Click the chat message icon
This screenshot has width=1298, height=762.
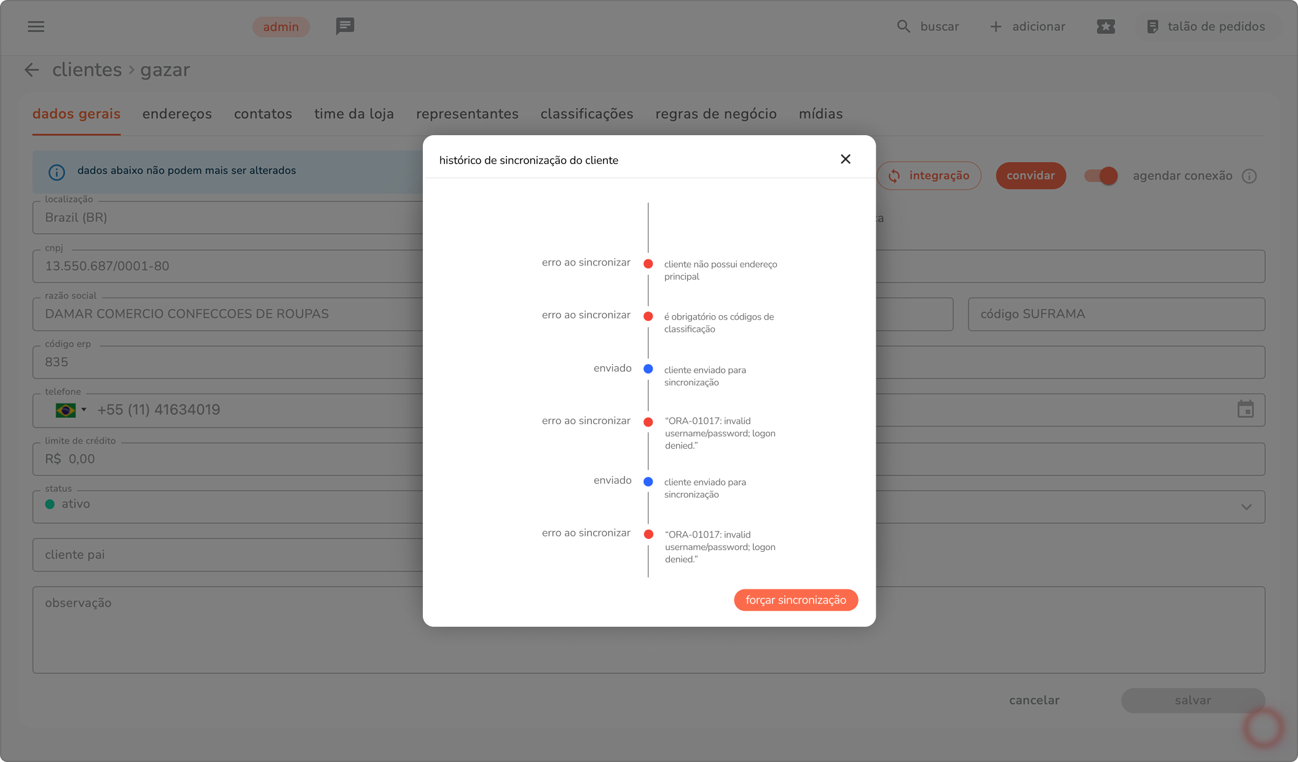tap(345, 26)
